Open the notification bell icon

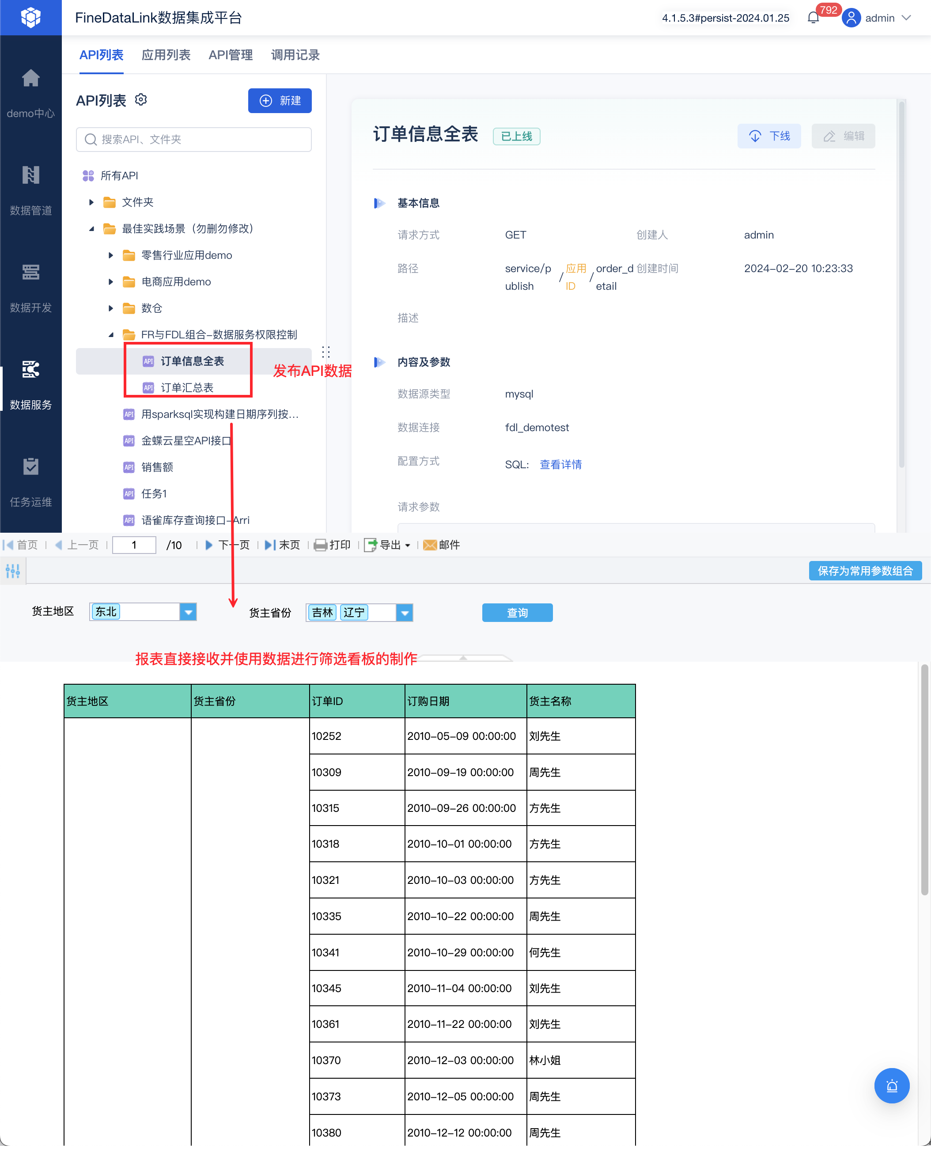[813, 18]
